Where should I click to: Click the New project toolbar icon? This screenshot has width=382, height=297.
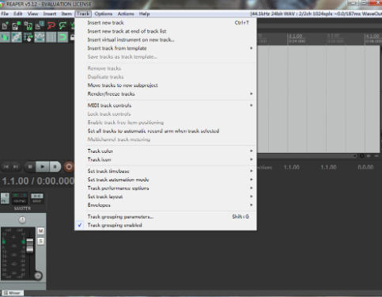(x=5, y=26)
